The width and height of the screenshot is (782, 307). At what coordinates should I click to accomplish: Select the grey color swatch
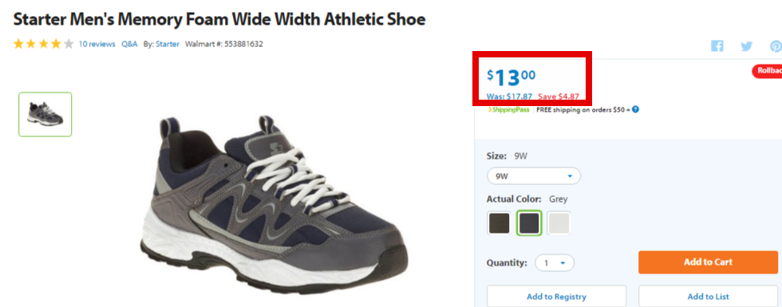529,223
